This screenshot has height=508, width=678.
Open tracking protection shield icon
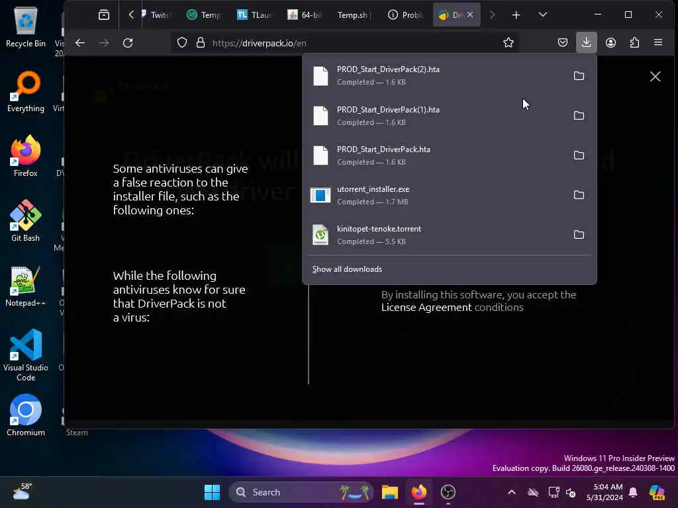(182, 43)
